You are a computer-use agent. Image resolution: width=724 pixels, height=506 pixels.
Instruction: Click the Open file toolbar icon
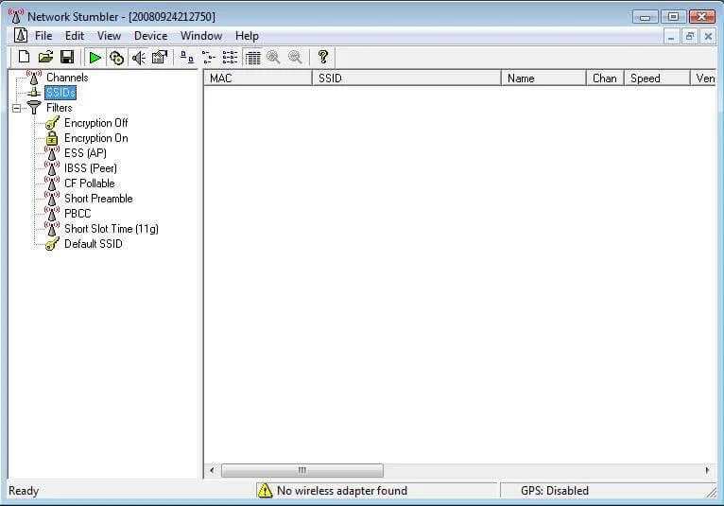(45, 58)
